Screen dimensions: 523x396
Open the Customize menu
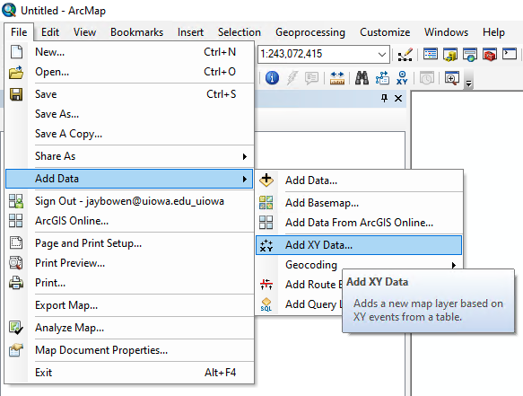[x=385, y=32]
